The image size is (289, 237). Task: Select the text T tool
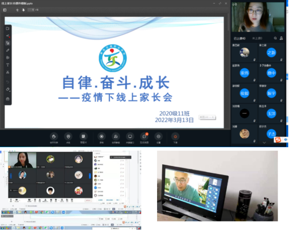[x=8, y=65]
